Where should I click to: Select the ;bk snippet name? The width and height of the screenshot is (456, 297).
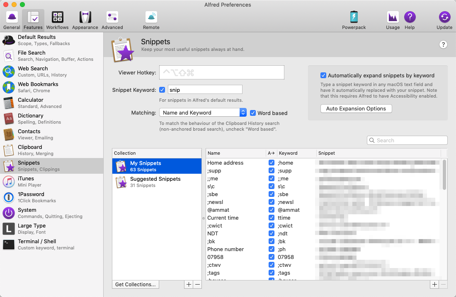click(211, 241)
